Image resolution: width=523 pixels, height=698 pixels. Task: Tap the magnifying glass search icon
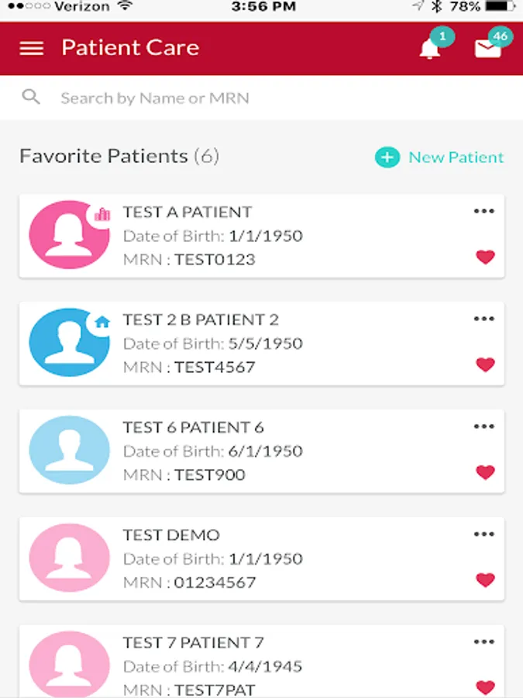(x=31, y=97)
